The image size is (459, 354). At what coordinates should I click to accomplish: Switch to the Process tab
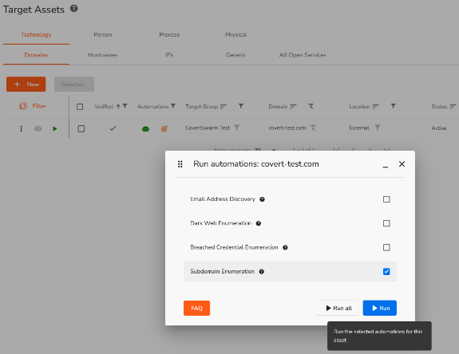tap(169, 34)
